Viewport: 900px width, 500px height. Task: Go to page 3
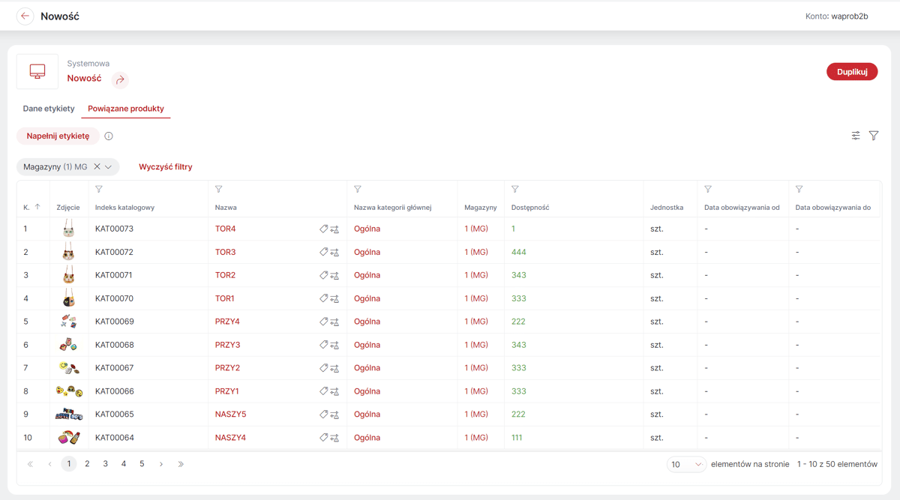[106, 464]
